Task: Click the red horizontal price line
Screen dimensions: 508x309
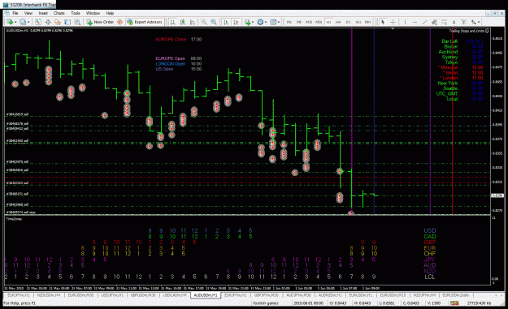Action: (x=247, y=177)
